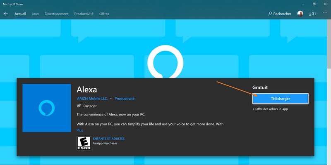Go back with the left arrow icon
This screenshot has width=331, height=165.
[6, 14]
